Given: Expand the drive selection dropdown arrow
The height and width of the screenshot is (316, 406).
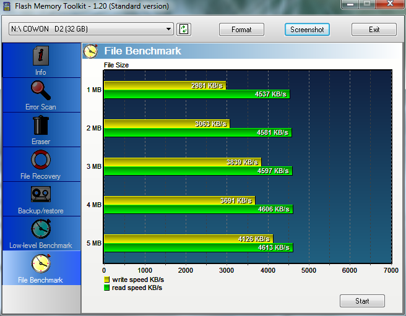Looking at the screenshot, I should point(168,29).
